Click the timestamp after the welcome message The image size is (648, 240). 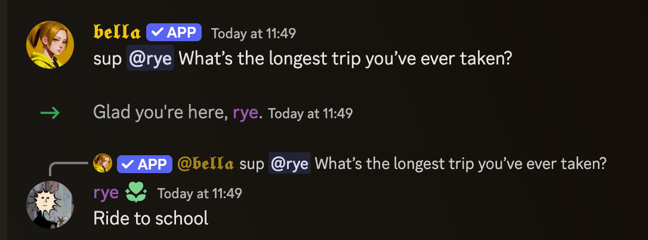click(x=310, y=113)
